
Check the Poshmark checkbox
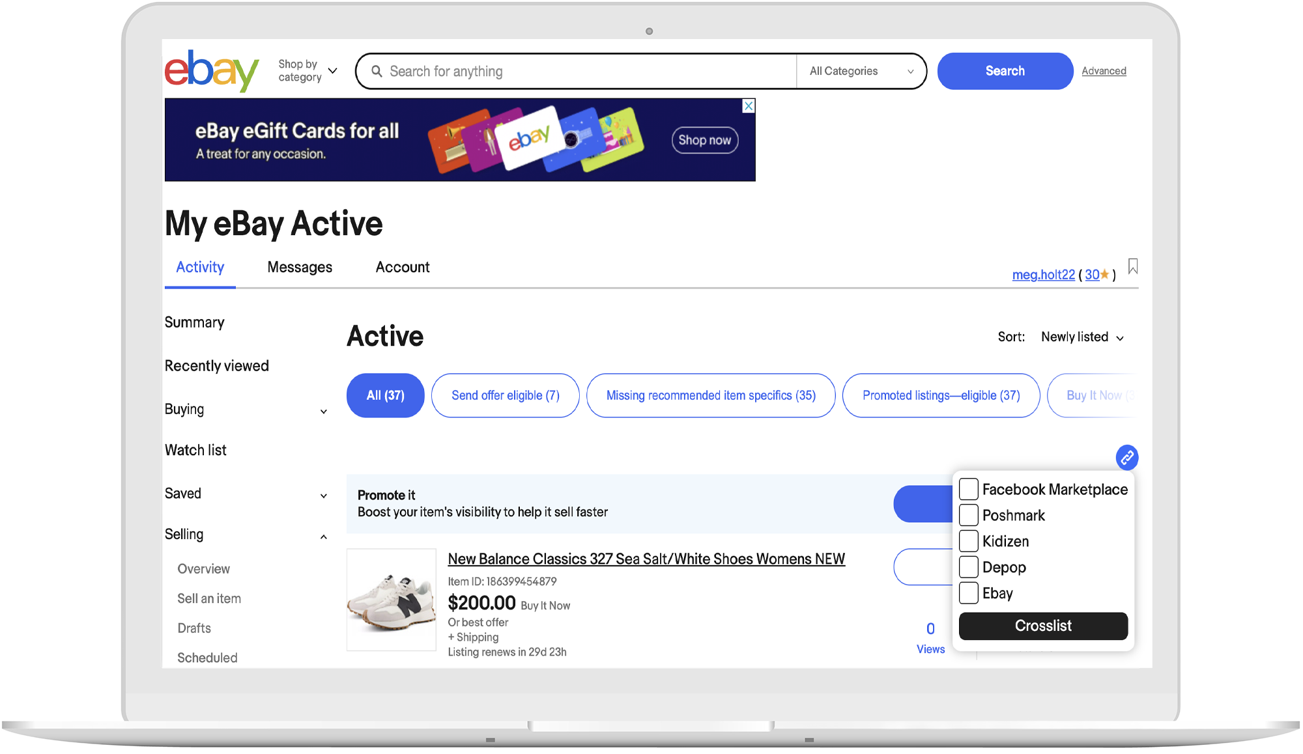click(969, 515)
